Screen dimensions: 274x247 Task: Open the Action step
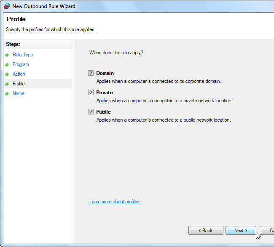[19, 74]
